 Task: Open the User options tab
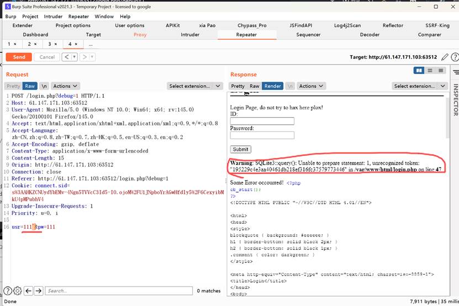[130, 25]
